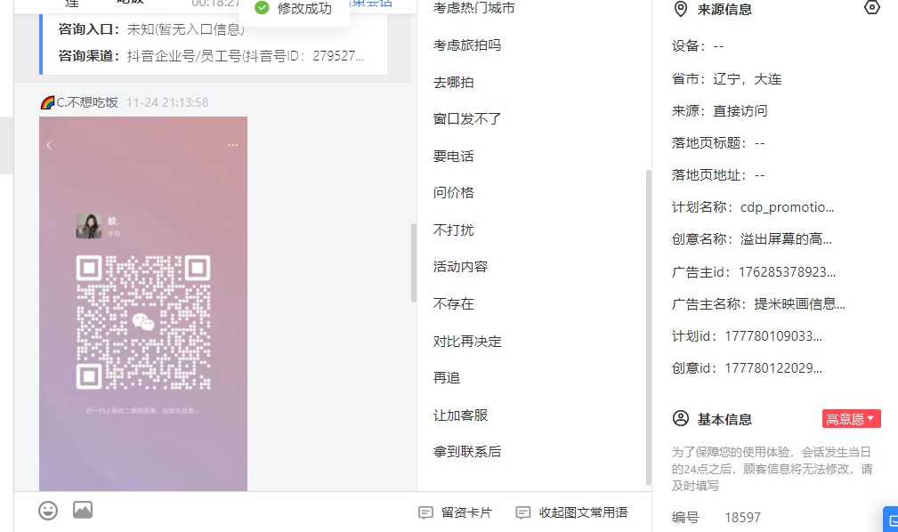The image size is (898, 532).
Task: Click the 留资卡片 button
Action: [x=456, y=512]
